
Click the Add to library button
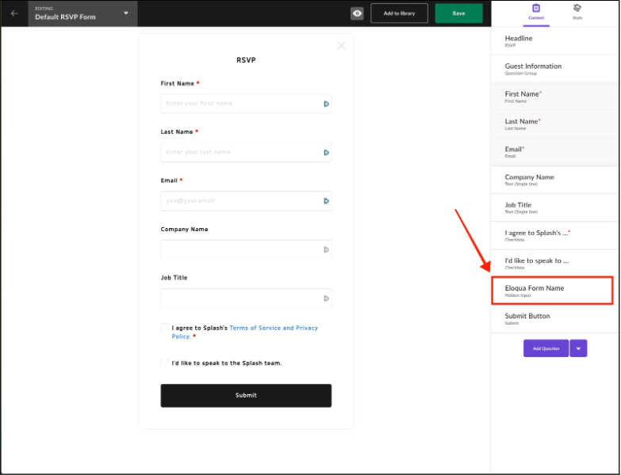click(399, 13)
